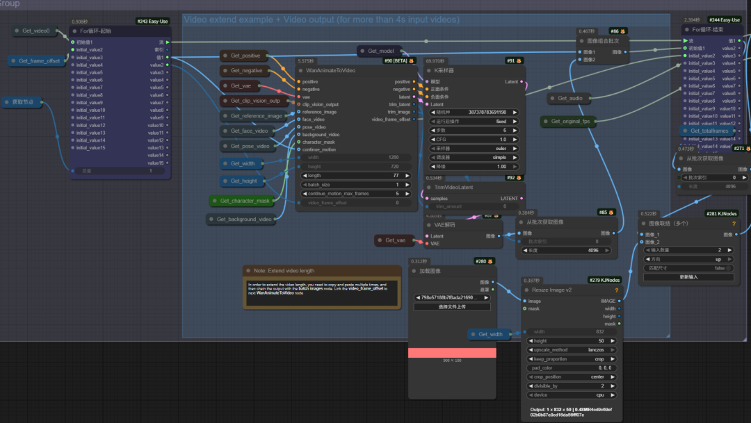Open the 采样器 euler dropdown
The height and width of the screenshot is (423, 751).
click(x=474, y=149)
